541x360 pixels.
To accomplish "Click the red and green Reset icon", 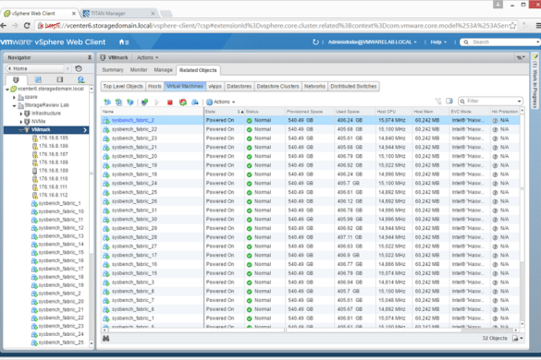I will pos(183,102).
